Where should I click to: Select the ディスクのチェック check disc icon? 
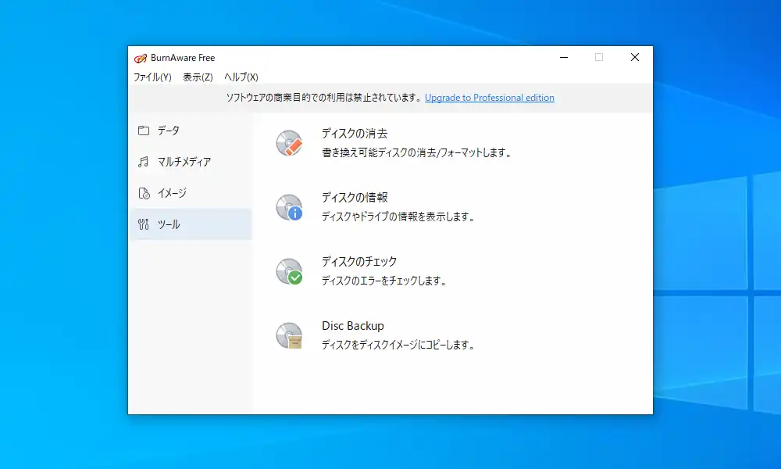coord(290,270)
